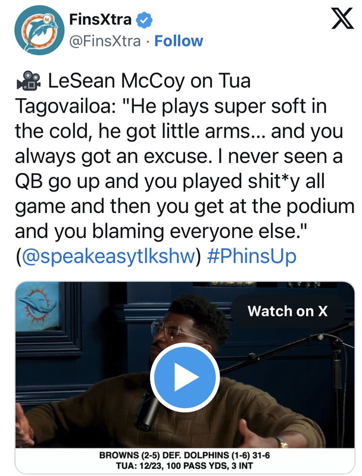
Task: Open the @speakeasytlkshw mention
Action: click(x=108, y=256)
